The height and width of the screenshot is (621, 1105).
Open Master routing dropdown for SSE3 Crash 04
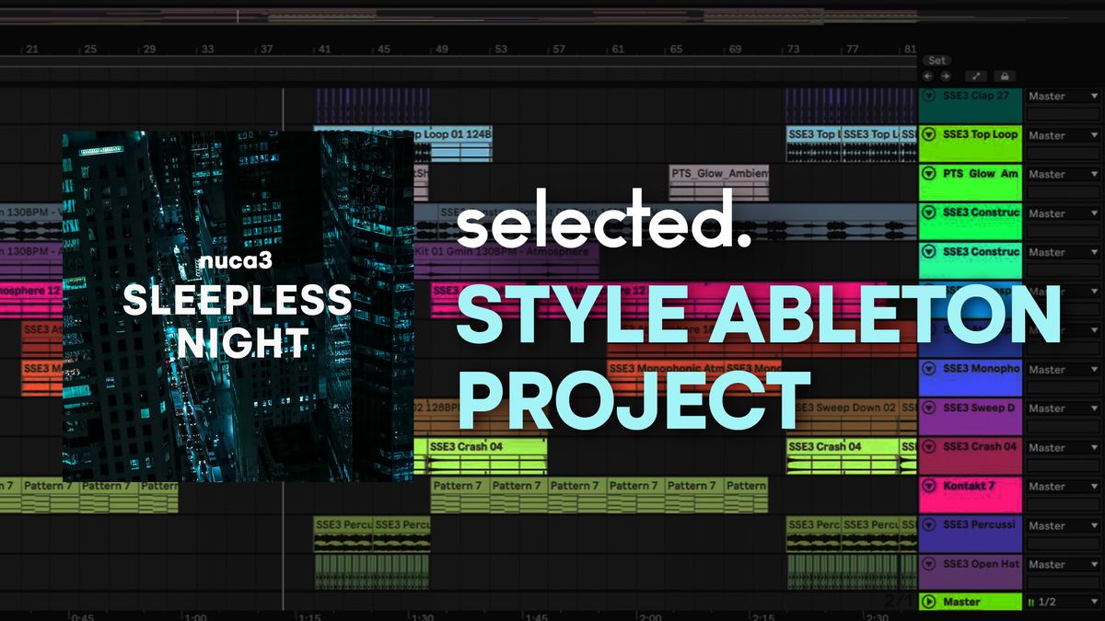click(1062, 448)
